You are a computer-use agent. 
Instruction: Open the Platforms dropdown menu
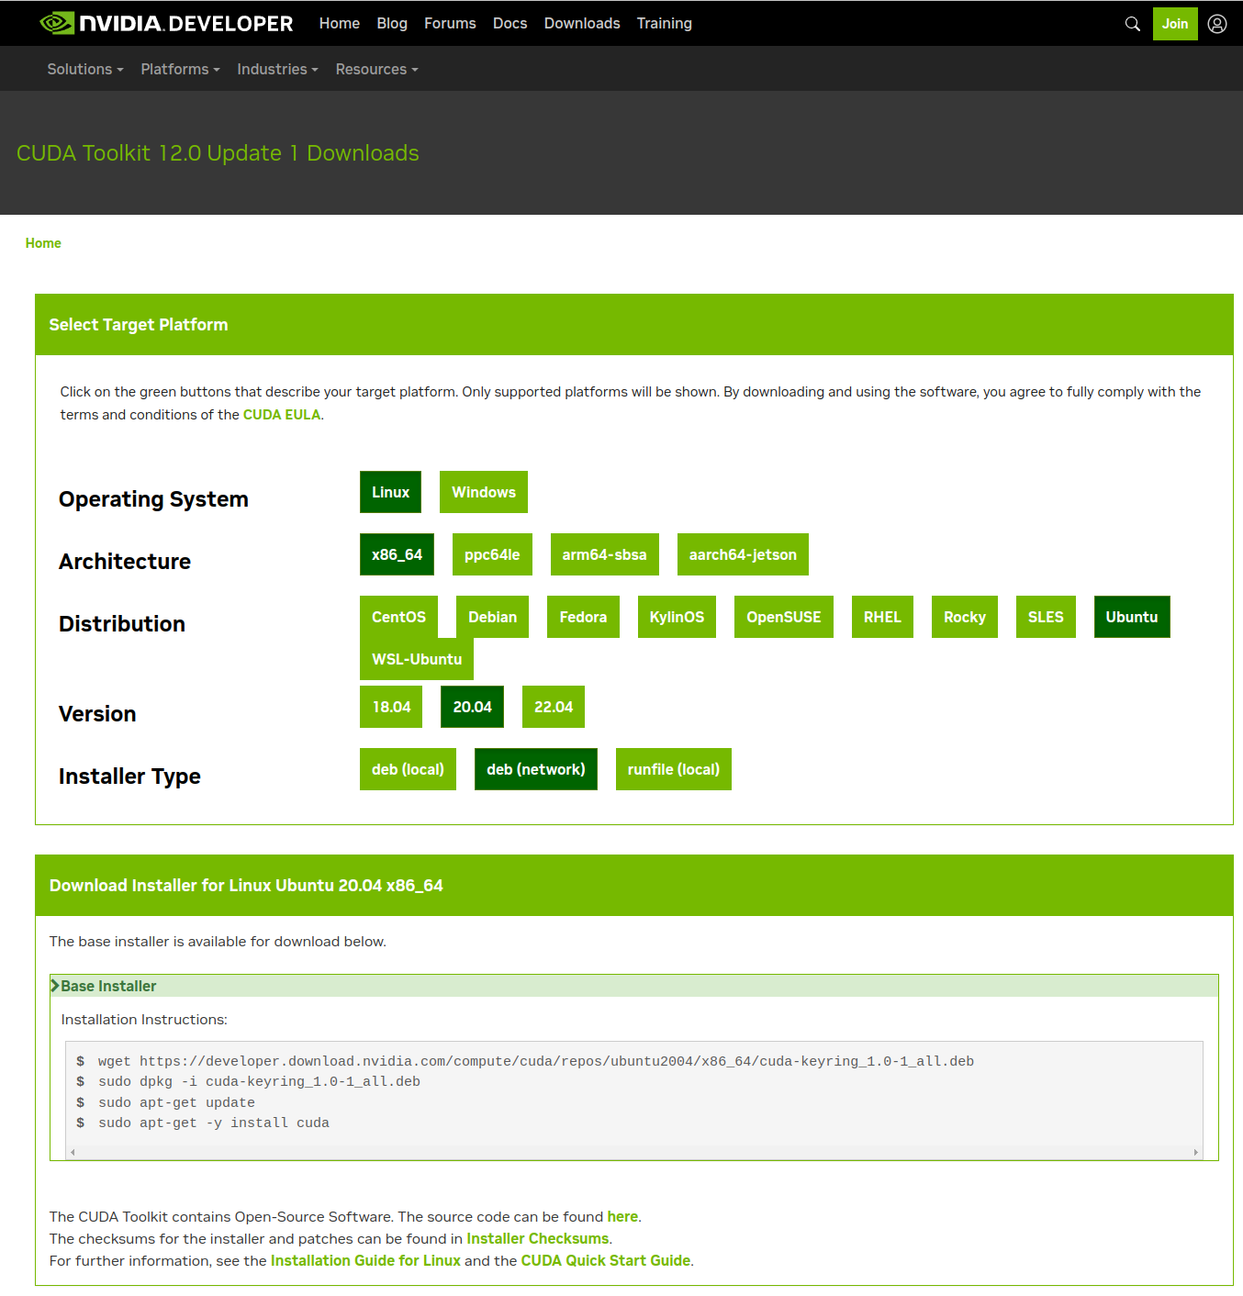180,69
